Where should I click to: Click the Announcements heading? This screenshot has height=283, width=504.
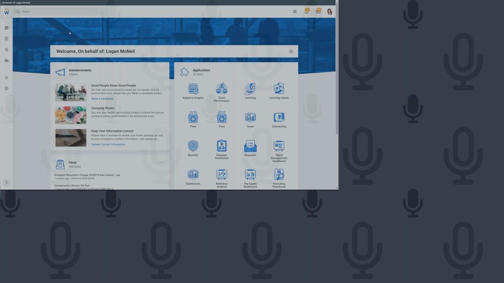80,71
